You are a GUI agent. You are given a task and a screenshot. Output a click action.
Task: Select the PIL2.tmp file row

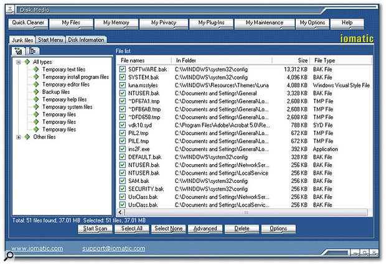tap(245, 133)
